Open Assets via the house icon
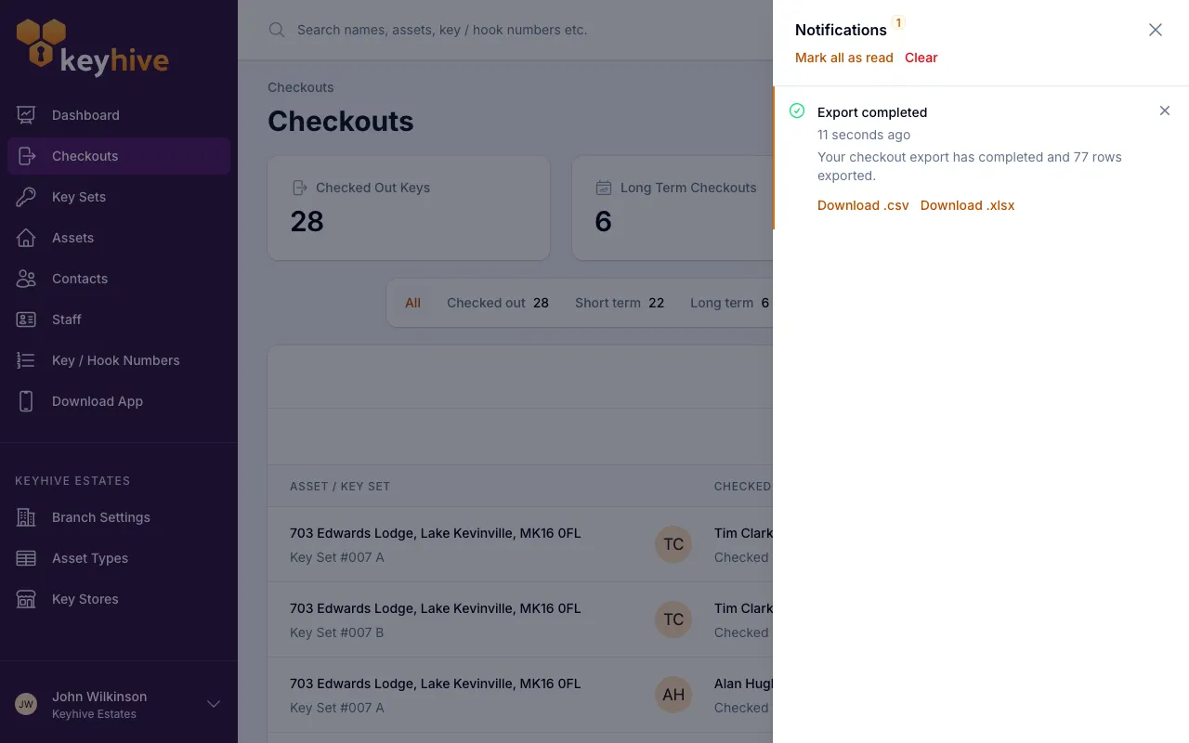 pyautogui.click(x=26, y=238)
